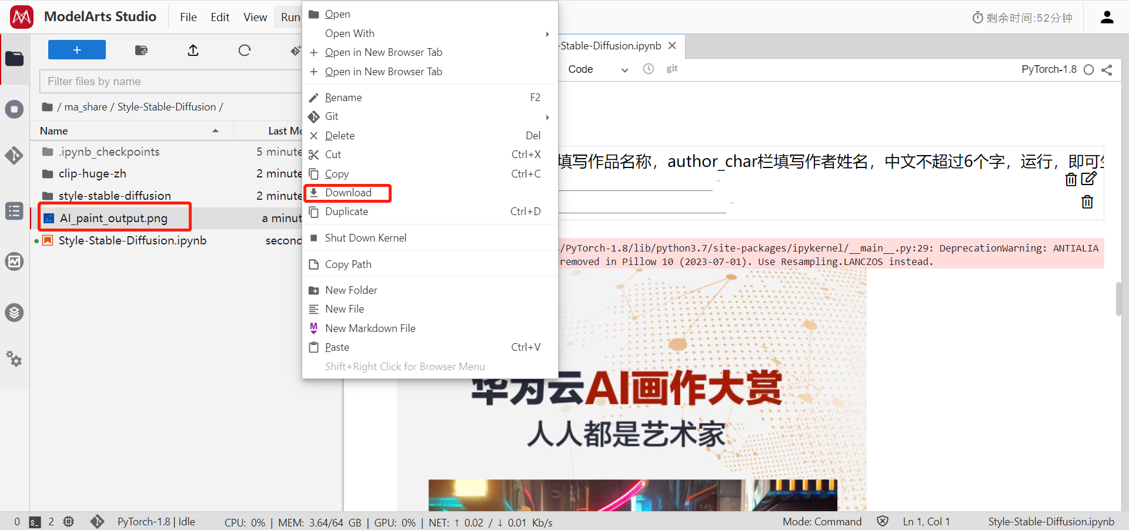Click the Filter files by name field

pos(171,82)
